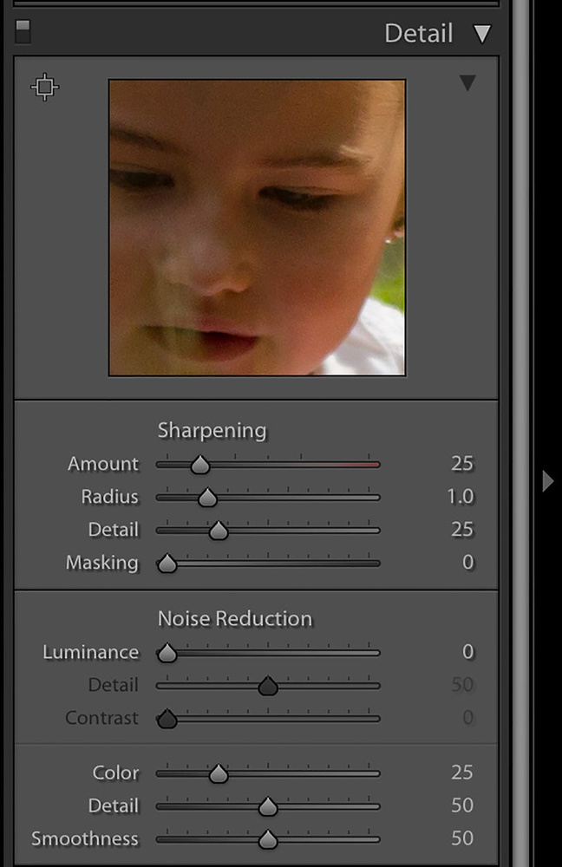Image resolution: width=562 pixels, height=867 pixels.
Task: Select the detail zoom target picker tool
Action: coord(45,87)
